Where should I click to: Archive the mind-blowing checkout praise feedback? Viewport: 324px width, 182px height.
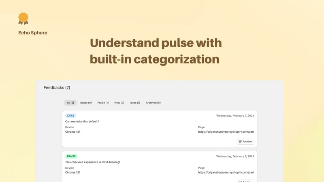[x=245, y=181]
